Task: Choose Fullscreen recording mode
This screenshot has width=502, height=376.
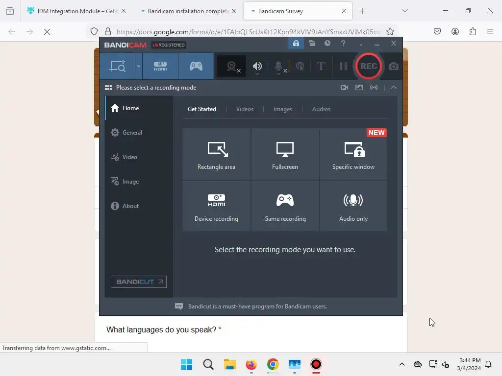Action: [x=285, y=154]
